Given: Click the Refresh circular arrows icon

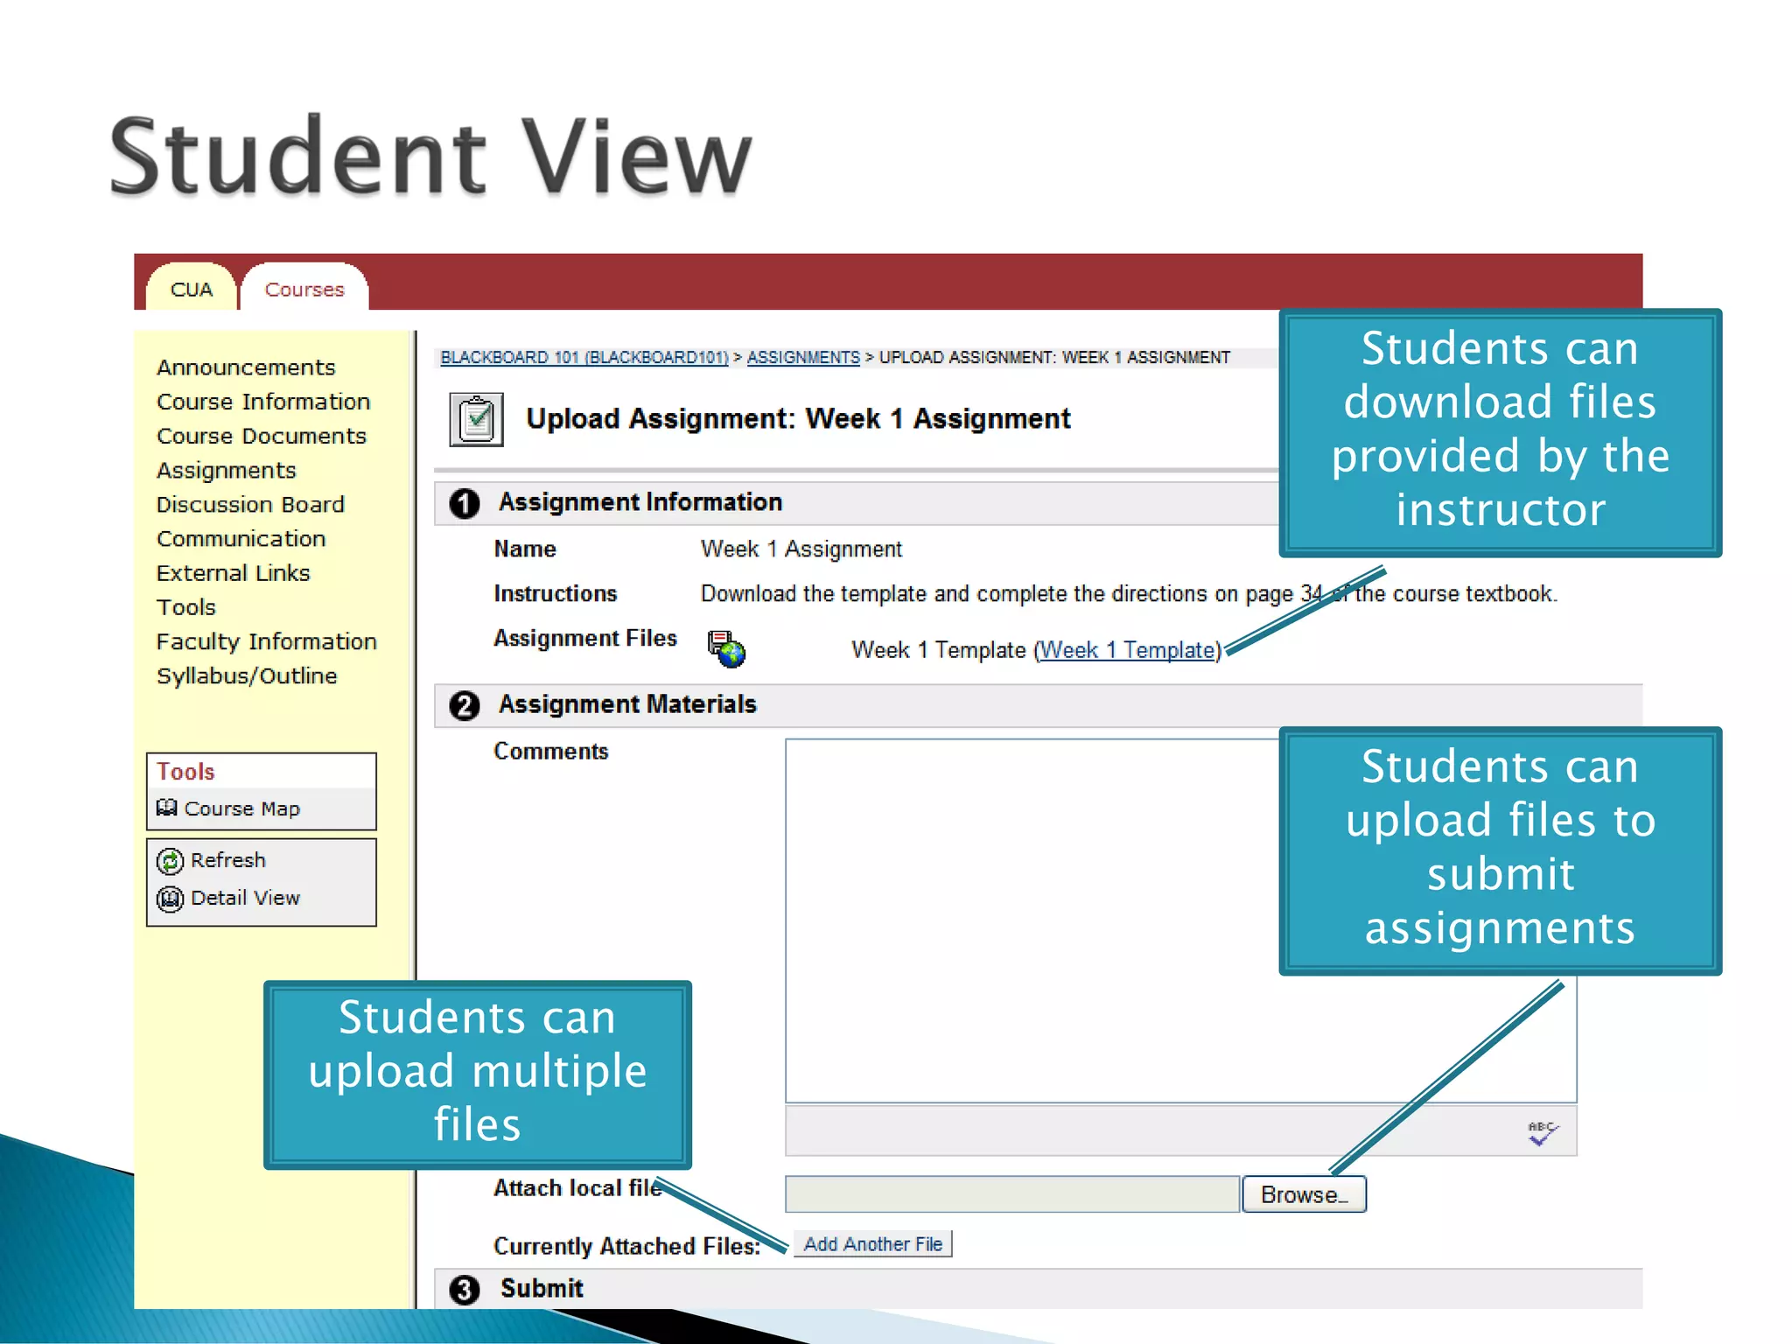Looking at the screenshot, I should [170, 861].
